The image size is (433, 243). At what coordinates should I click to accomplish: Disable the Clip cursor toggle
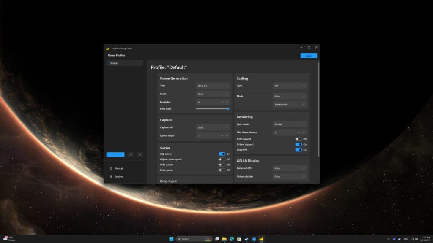tap(222, 154)
